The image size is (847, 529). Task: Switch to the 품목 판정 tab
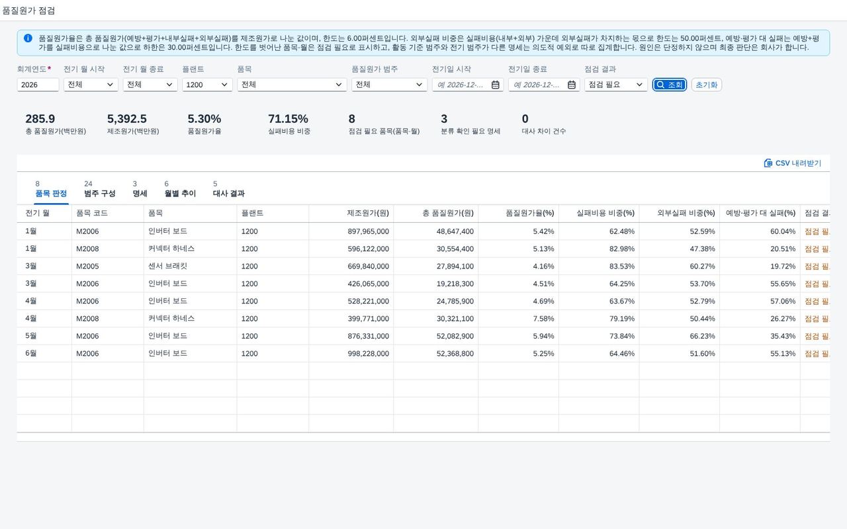point(51,189)
